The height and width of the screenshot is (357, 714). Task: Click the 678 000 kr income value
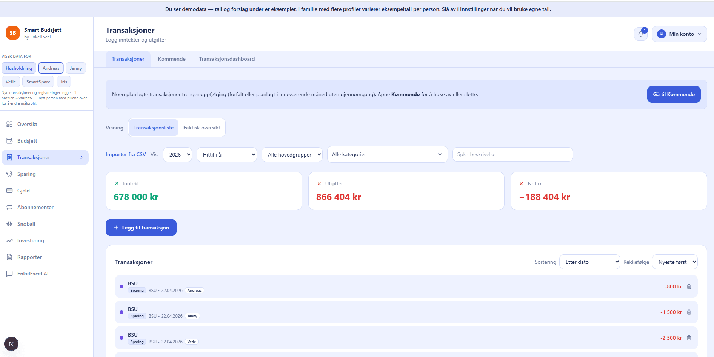click(136, 197)
